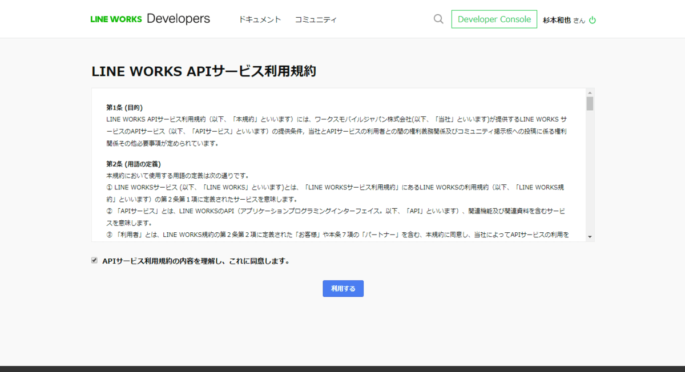Click the Developers wordmark in header
Viewport: 685px width, 372px height.
pyautogui.click(x=178, y=18)
